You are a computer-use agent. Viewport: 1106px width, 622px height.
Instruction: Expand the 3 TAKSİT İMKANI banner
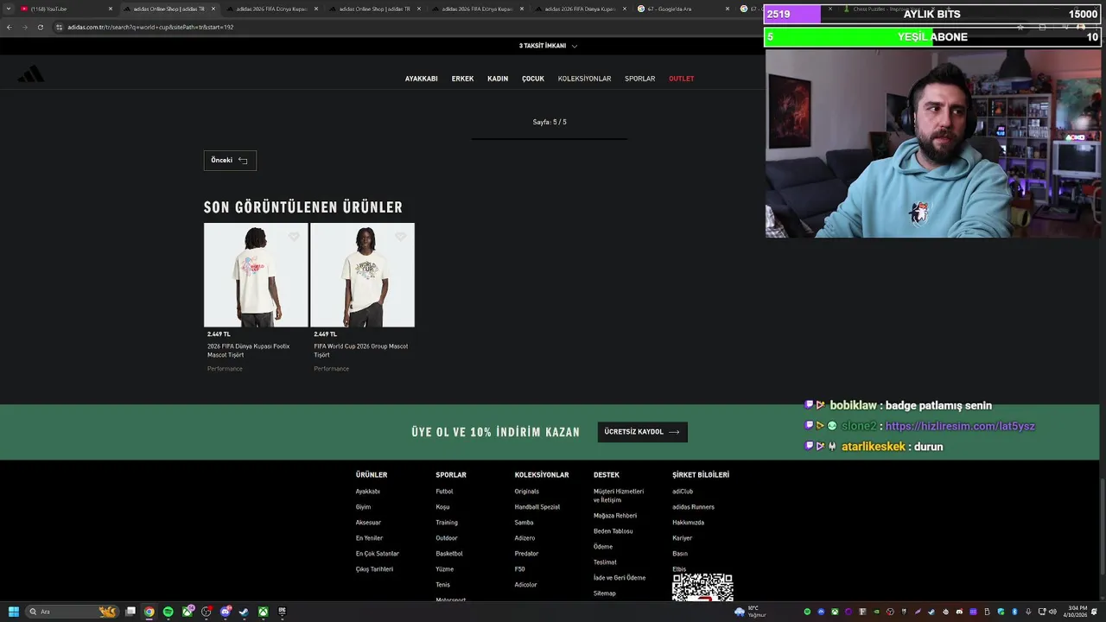click(x=549, y=46)
